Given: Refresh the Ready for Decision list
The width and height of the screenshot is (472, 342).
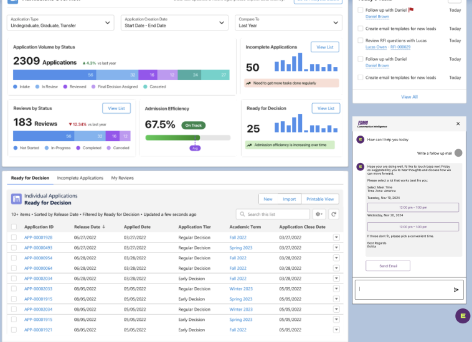Looking at the screenshot, I should pos(334,214).
